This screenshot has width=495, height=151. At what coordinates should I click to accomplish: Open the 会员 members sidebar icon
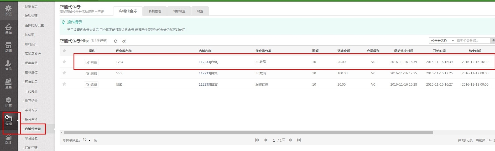tap(9, 65)
